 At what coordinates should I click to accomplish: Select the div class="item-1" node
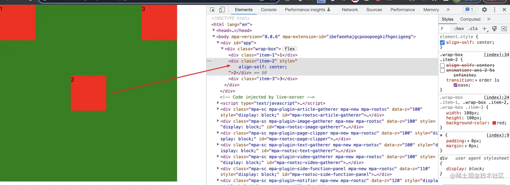pyautogui.click(x=263, y=55)
